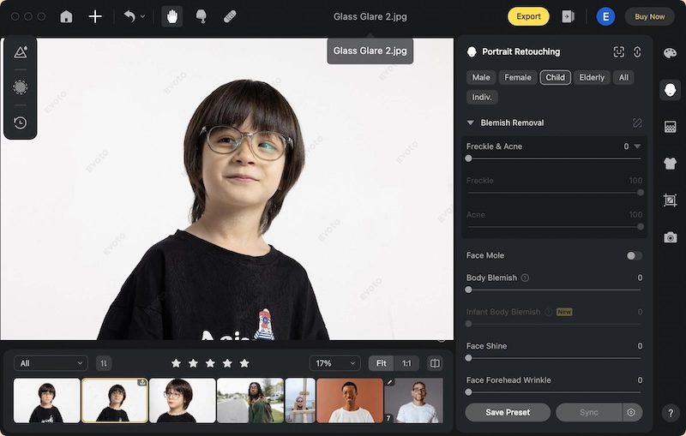686x436 pixels.
Task: Open the All filter dropdown
Action: (x=51, y=363)
